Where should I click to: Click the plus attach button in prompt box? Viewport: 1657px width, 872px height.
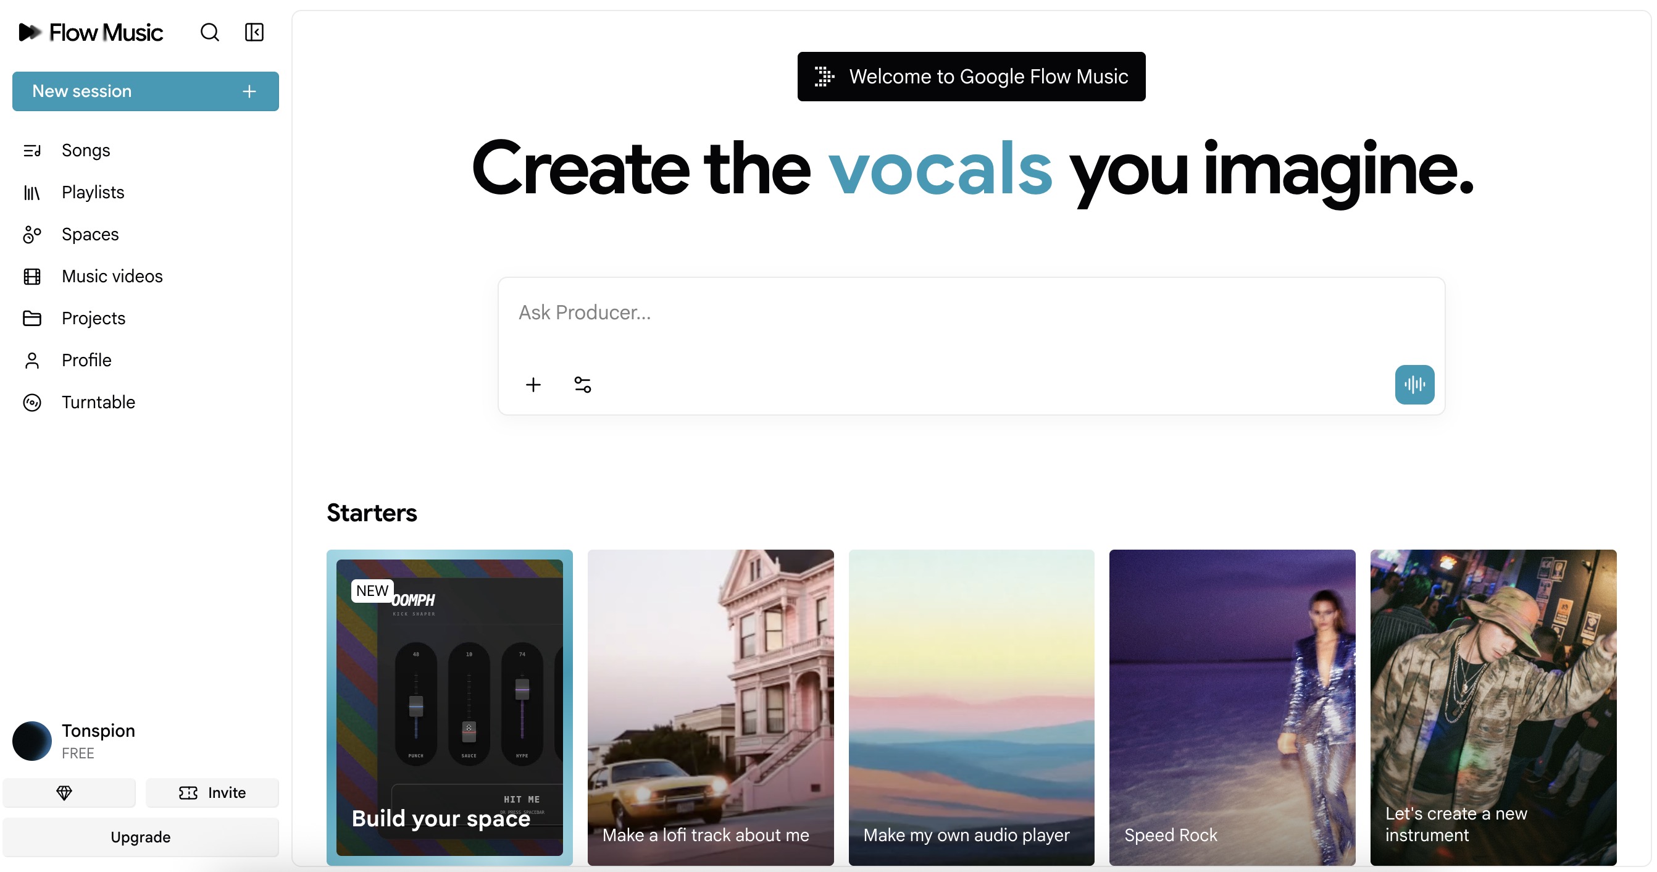tap(533, 385)
